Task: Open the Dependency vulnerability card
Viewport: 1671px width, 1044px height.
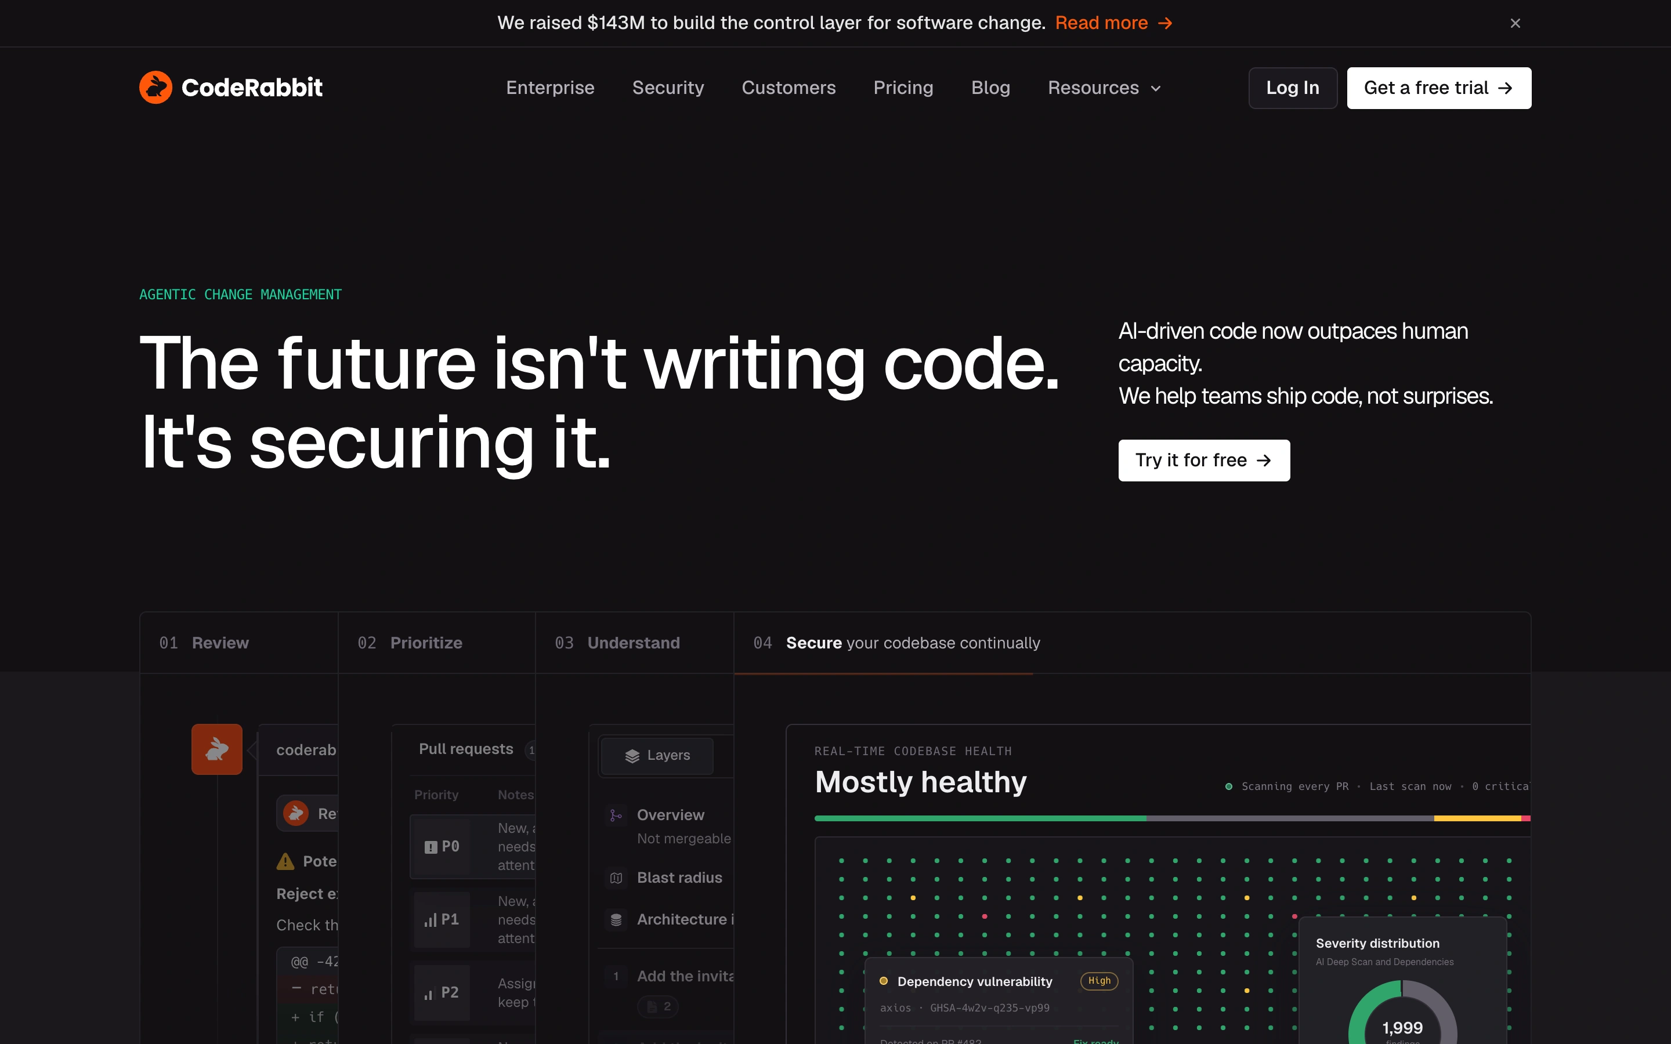Action: point(999,1000)
